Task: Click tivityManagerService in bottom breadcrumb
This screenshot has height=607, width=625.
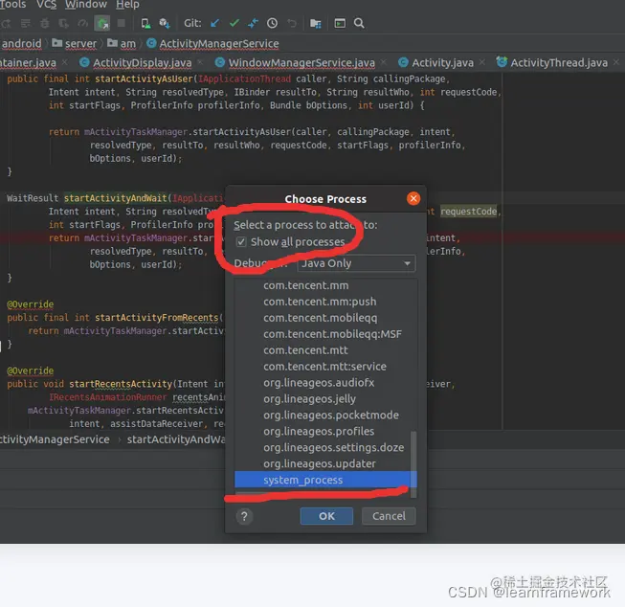Action: pyautogui.click(x=55, y=439)
